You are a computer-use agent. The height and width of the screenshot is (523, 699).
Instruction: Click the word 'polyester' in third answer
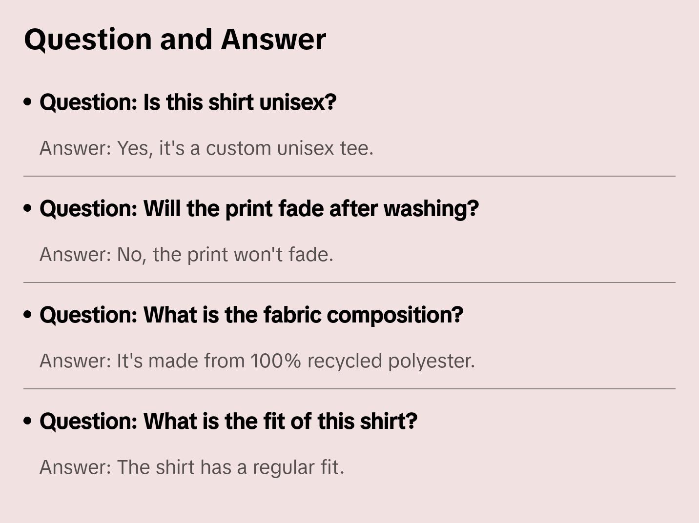pos(431,361)
